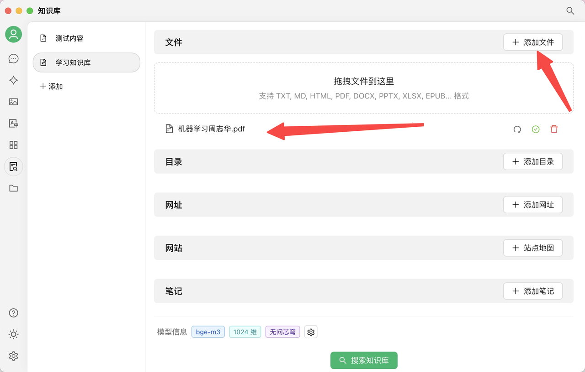Select the 学习知识库 knowledge base
The image size is (585, 372).
pyautogui.click(x=73, y=62)
